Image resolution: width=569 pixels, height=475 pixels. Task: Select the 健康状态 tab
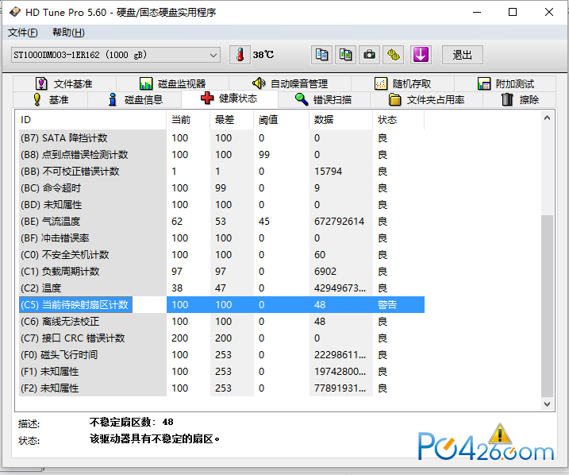click(x=229, y=98)
